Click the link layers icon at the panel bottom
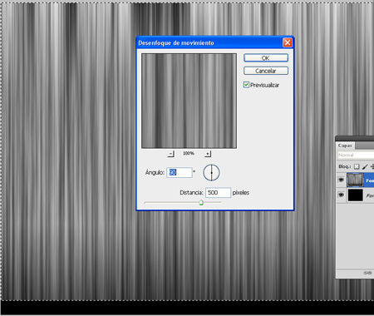This screenshot has width=374, height=316. pyautogui.click(x=367, y=273)
